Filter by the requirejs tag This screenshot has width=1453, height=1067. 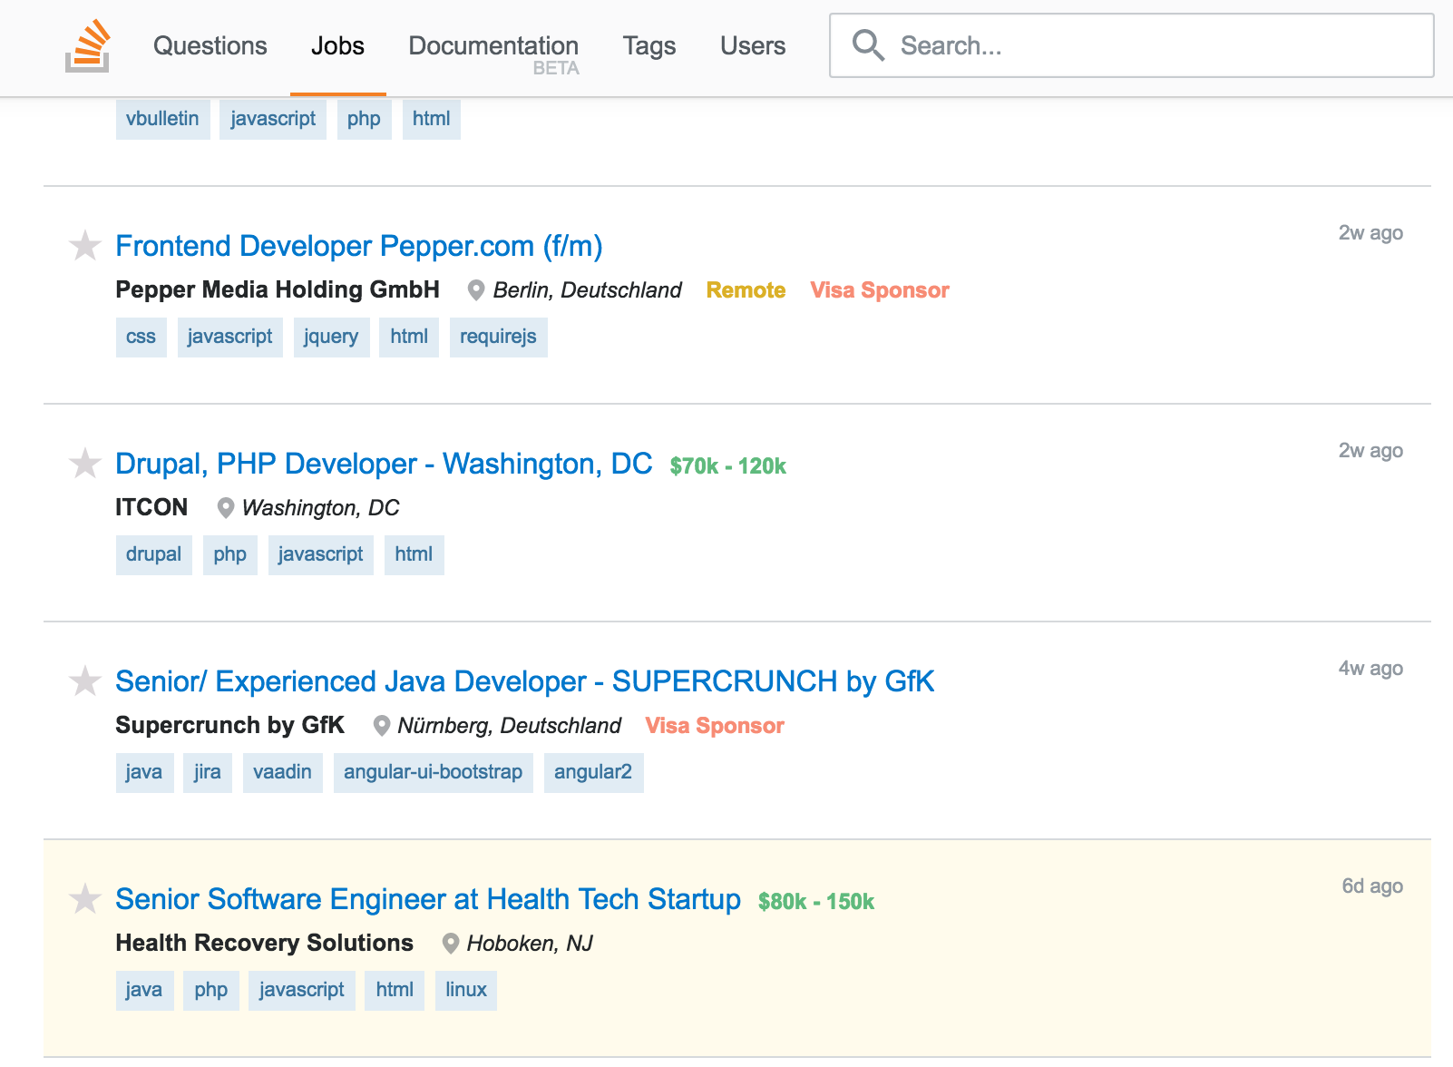[x=498, y=337]
